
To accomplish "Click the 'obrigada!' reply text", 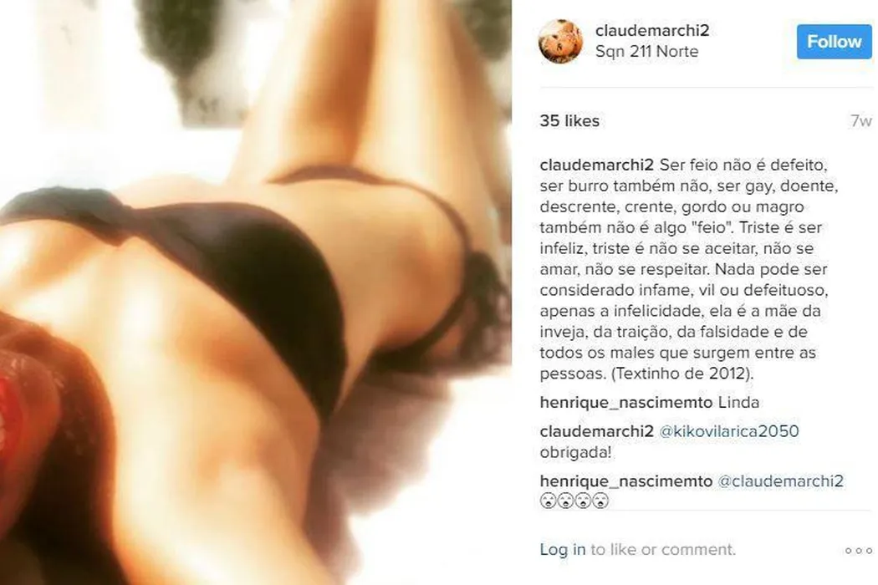I will tap(575, 452).
